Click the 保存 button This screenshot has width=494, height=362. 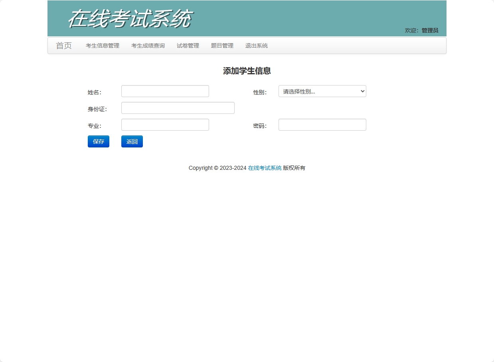tap(98, 141)
